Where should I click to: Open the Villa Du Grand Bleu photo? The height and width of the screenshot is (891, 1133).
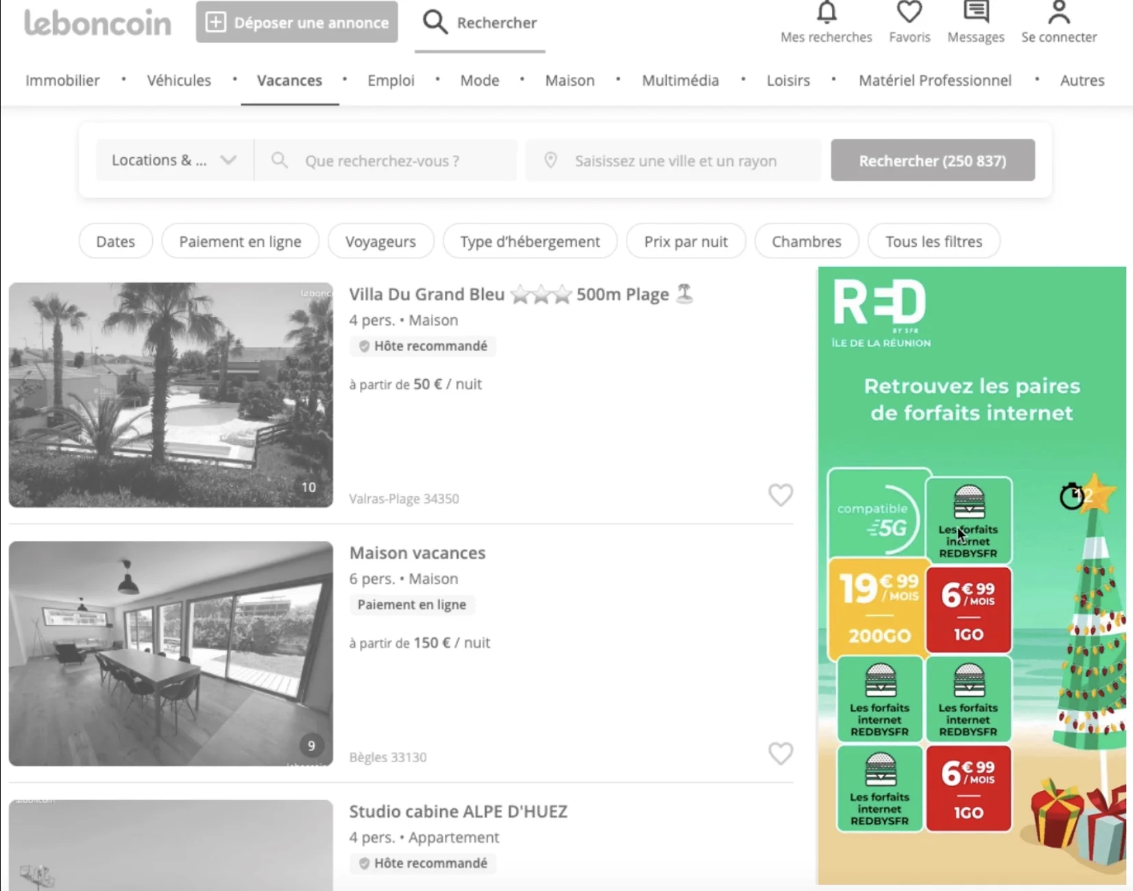(x=171, y=395)
